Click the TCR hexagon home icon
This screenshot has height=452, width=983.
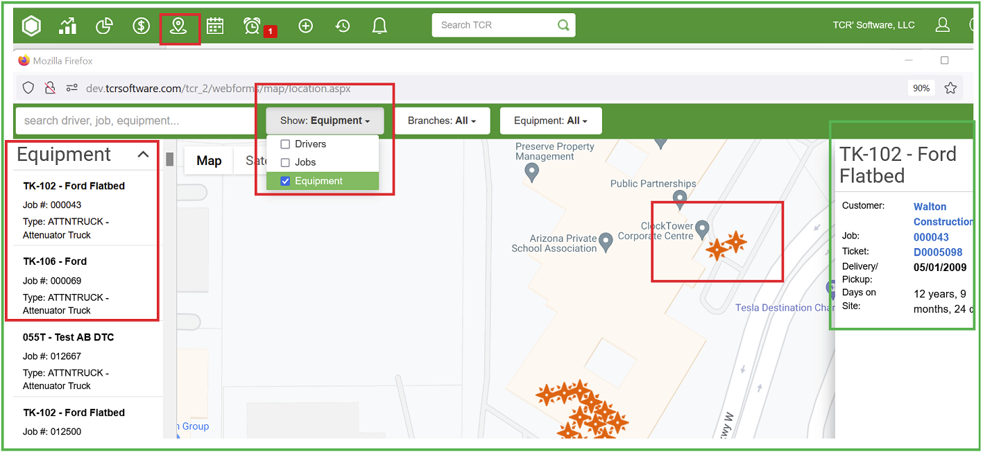pos(32,26)
